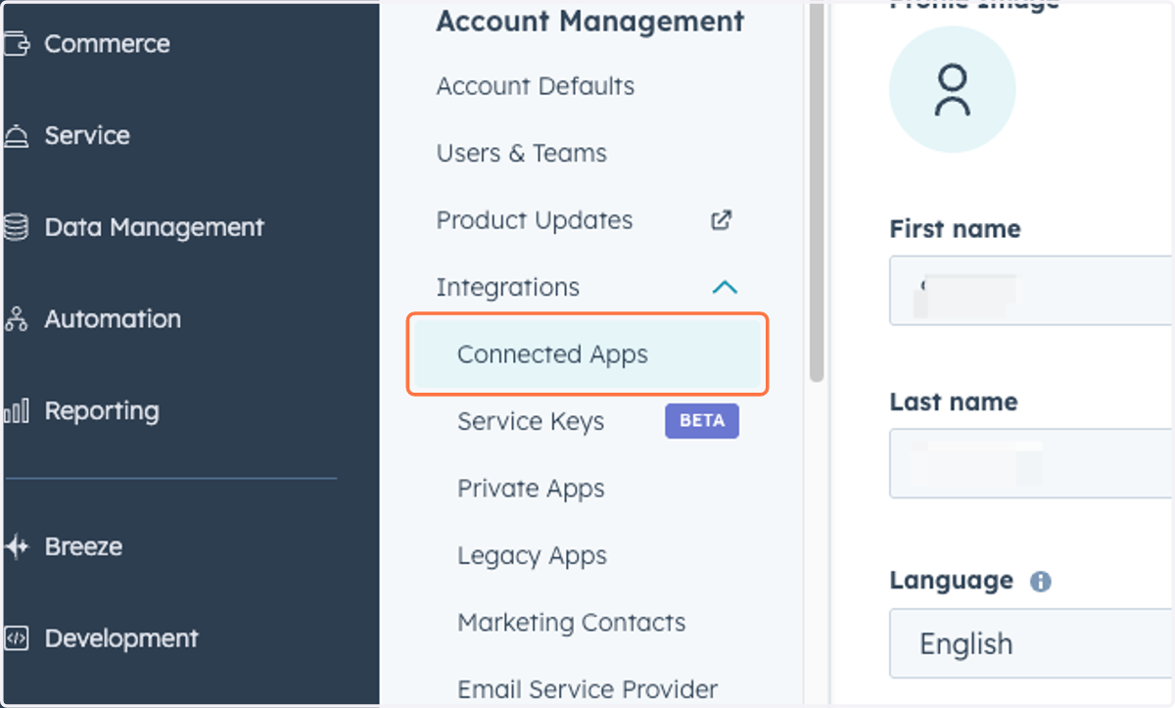
Task: Click the Account Management heading
Action: pyautogui.click(x=590, y=22)
